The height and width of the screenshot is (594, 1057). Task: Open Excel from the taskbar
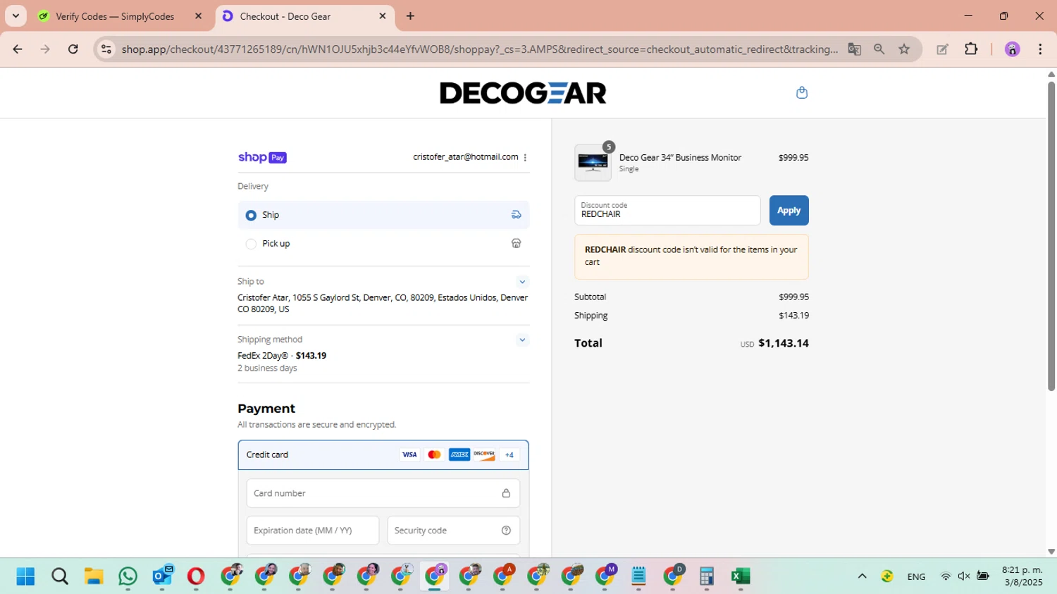coord(740,576)
